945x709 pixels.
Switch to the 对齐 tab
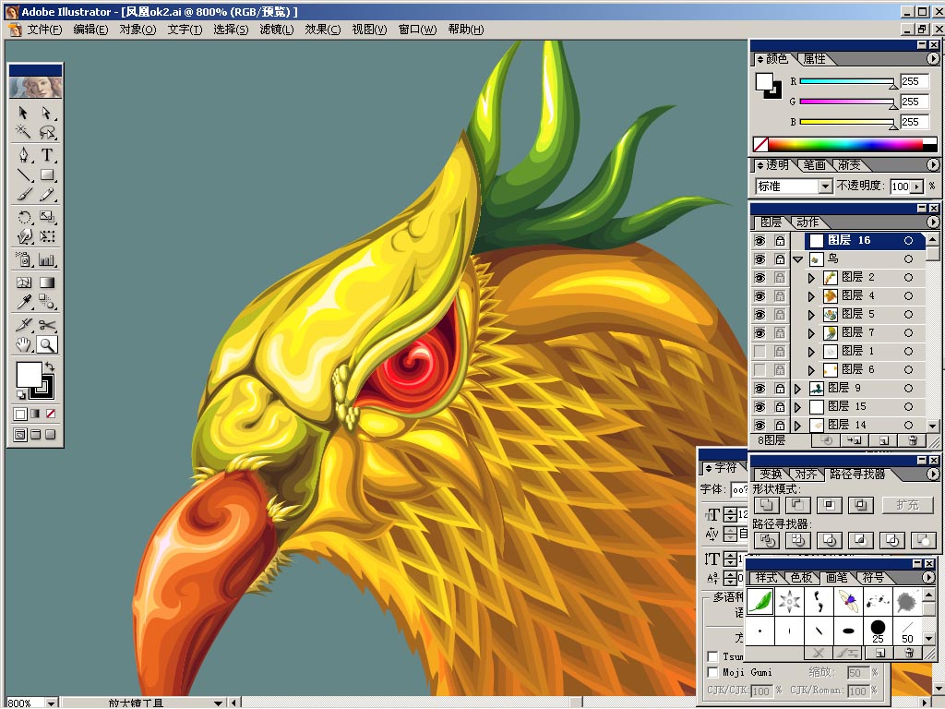click(x=807, y=475)
